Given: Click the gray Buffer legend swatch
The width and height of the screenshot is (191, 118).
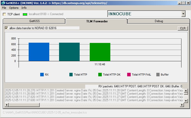Looking at the screenshot, I should pos(158,75).
